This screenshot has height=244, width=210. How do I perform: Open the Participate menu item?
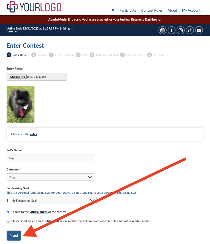(x=128, y=10)
